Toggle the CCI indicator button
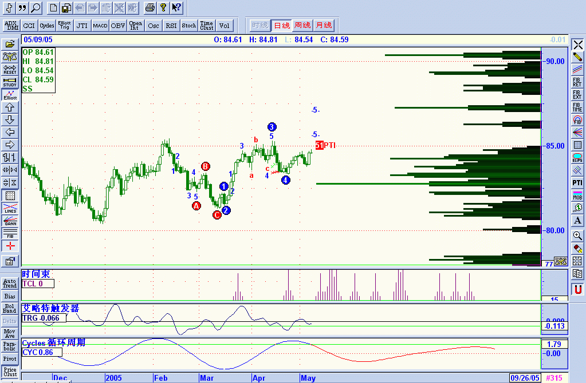The image size is (586, 383). click(29, 25)
